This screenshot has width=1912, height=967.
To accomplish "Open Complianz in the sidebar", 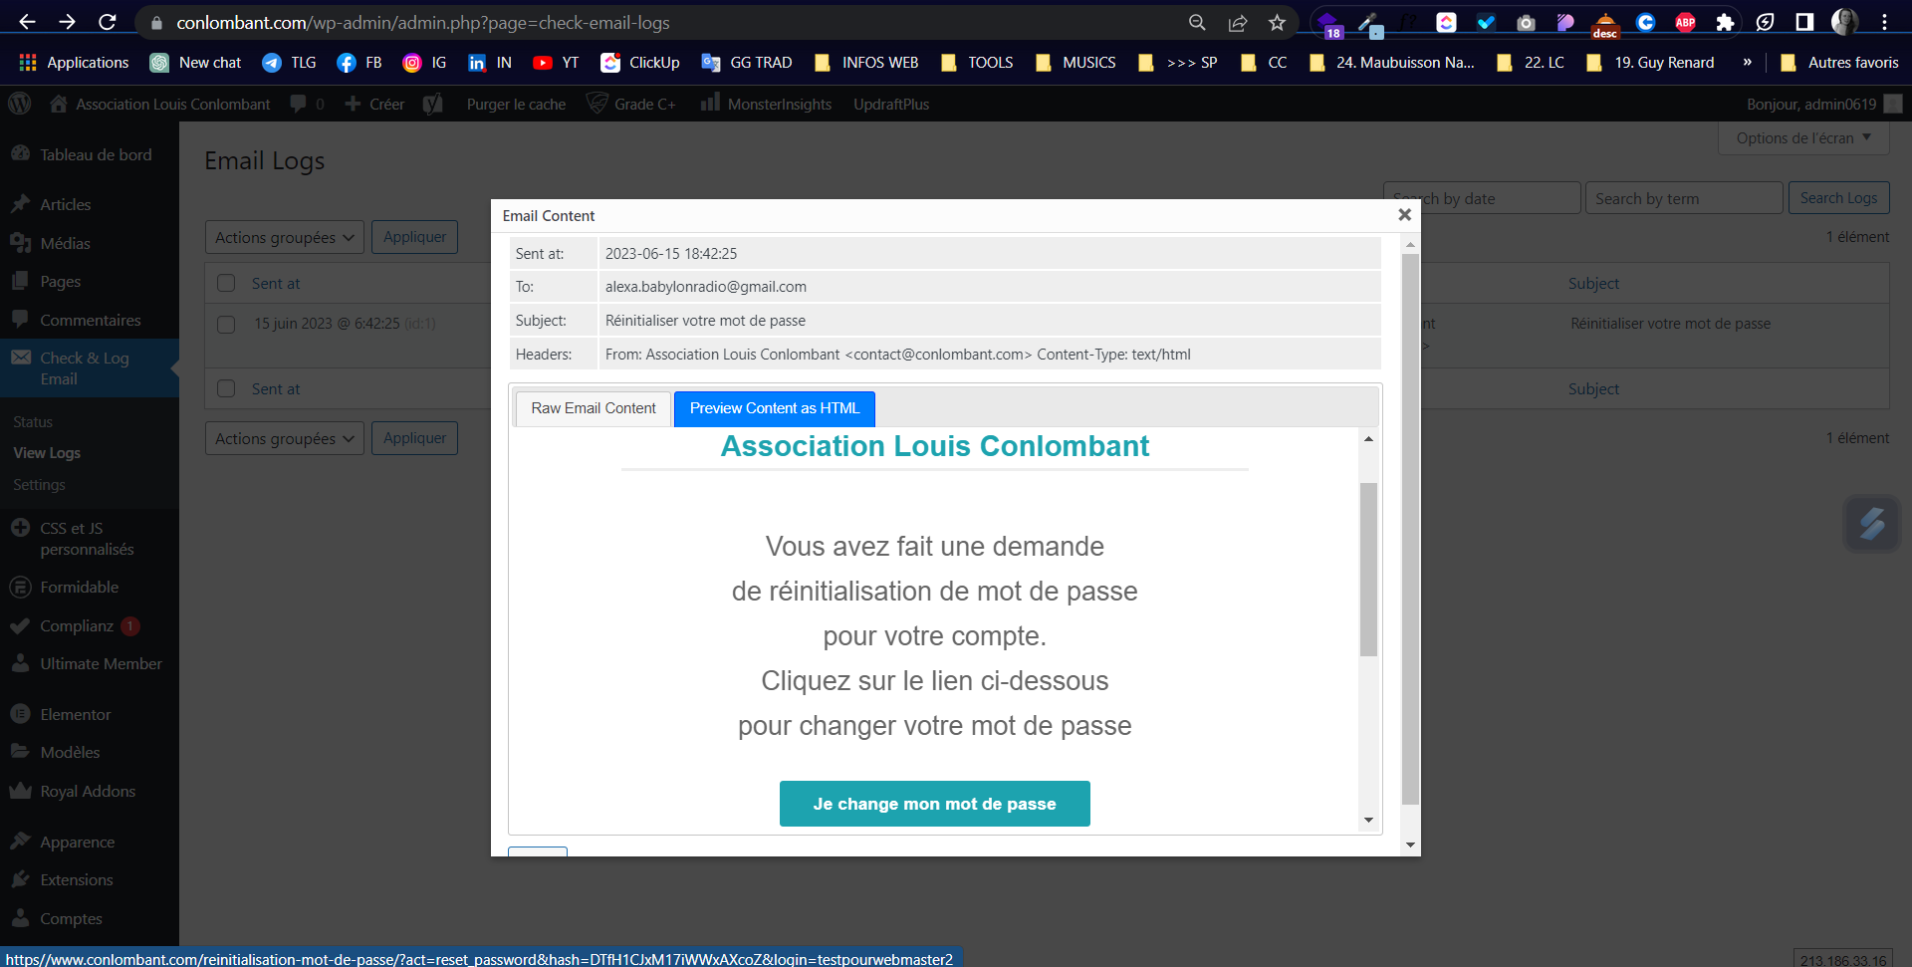I will (90, 625).
